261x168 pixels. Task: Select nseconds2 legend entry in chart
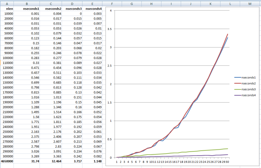(245, 84)
